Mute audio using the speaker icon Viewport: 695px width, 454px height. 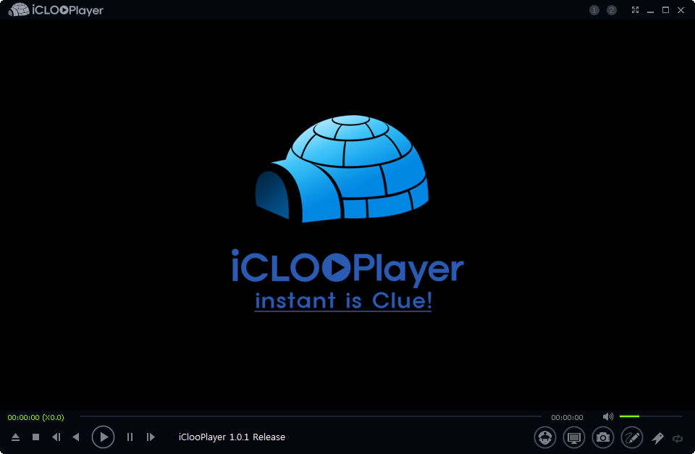(x=608, y=416)
